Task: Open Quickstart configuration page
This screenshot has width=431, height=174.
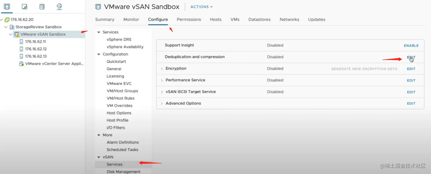Action: click(116, 62)
